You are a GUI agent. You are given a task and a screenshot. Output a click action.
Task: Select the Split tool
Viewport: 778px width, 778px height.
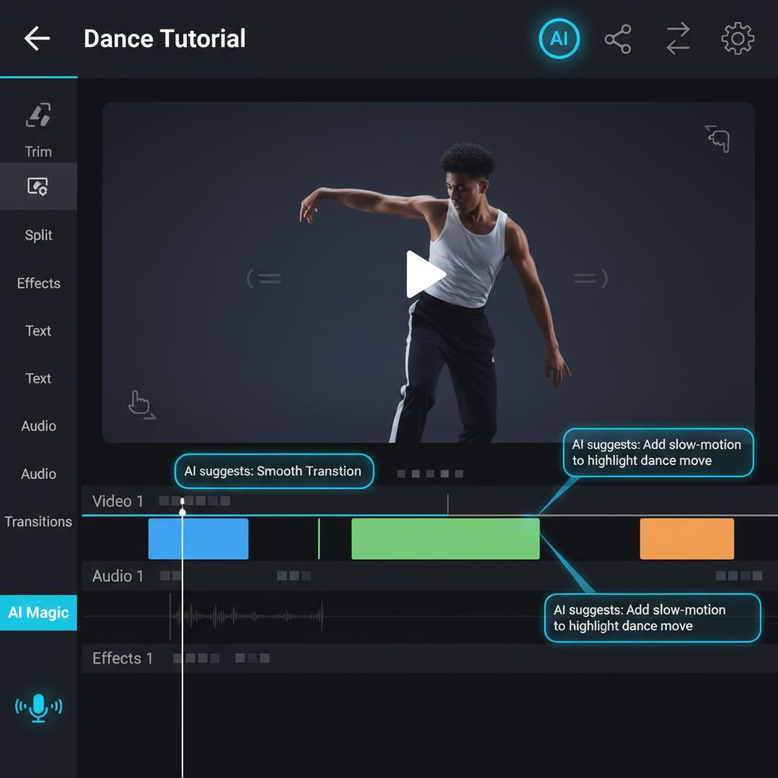point(38,235)
